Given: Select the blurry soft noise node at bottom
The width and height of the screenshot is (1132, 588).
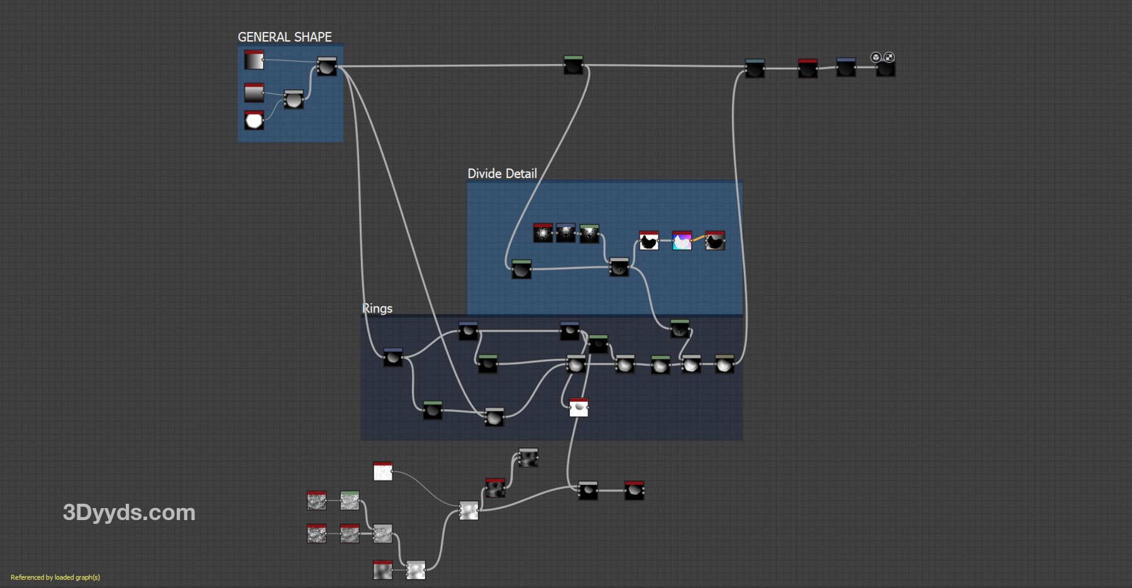Looking at the screenshot, I should tap(382, 570).
